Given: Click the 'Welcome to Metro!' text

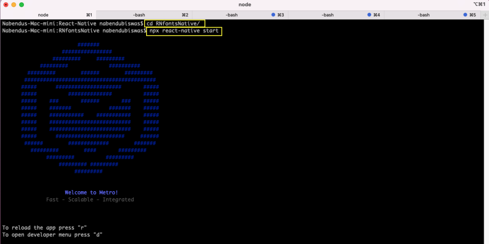Looking at the screenshot, I should [91, 193].
